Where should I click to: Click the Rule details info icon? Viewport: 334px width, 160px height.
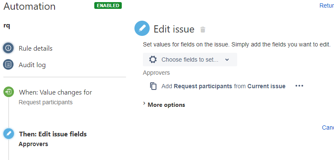pyautogui.click(x=8, y=48)
